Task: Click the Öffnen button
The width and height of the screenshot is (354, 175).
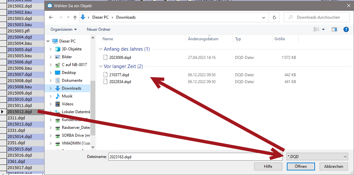Action: tap(301, 166)
